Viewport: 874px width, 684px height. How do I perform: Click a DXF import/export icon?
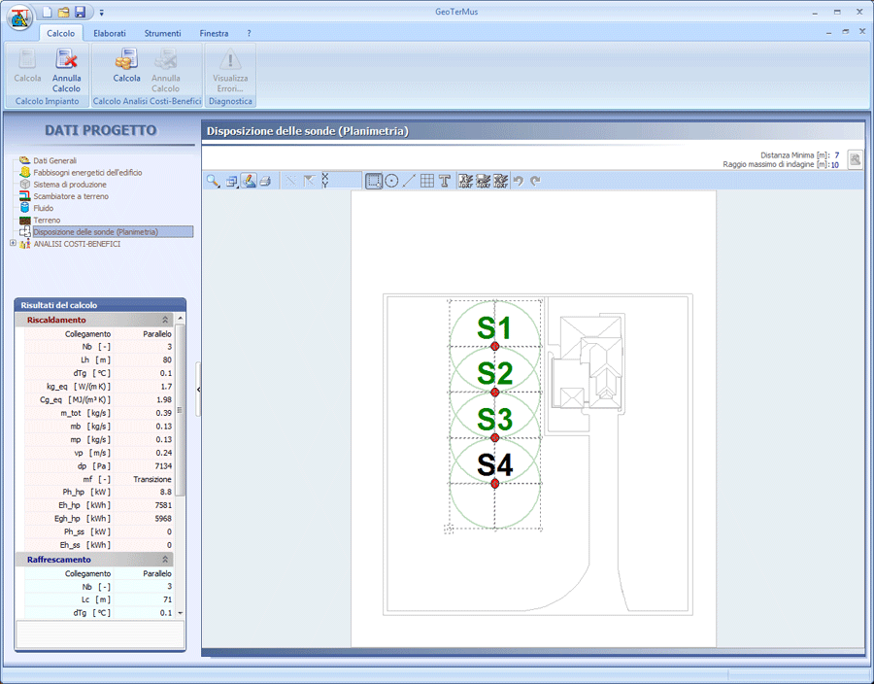(x=464, y=181)
